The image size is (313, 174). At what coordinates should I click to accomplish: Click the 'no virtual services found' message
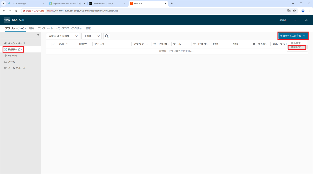pyautogui.click(x=176, y=51)
